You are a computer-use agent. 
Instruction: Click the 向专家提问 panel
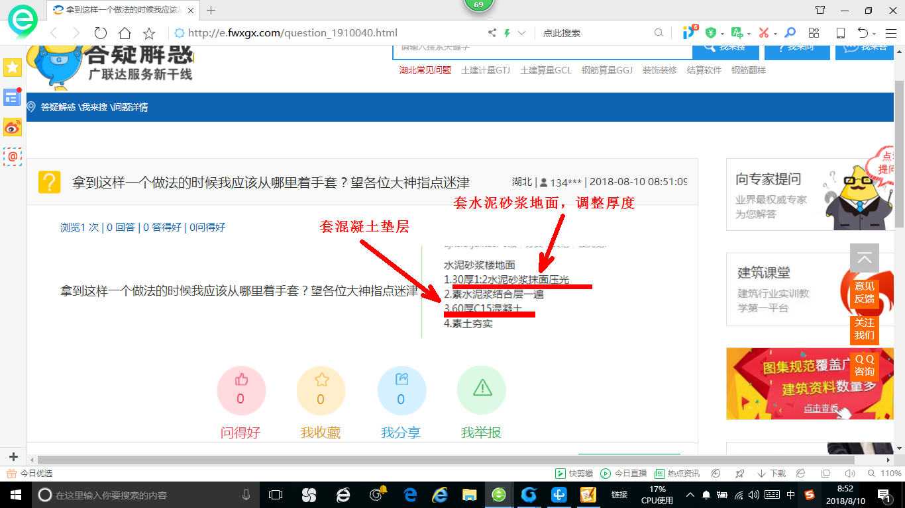810,194
